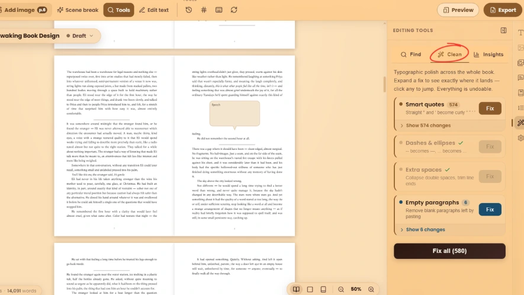Select the Dashes & ellipses card title

430,143
